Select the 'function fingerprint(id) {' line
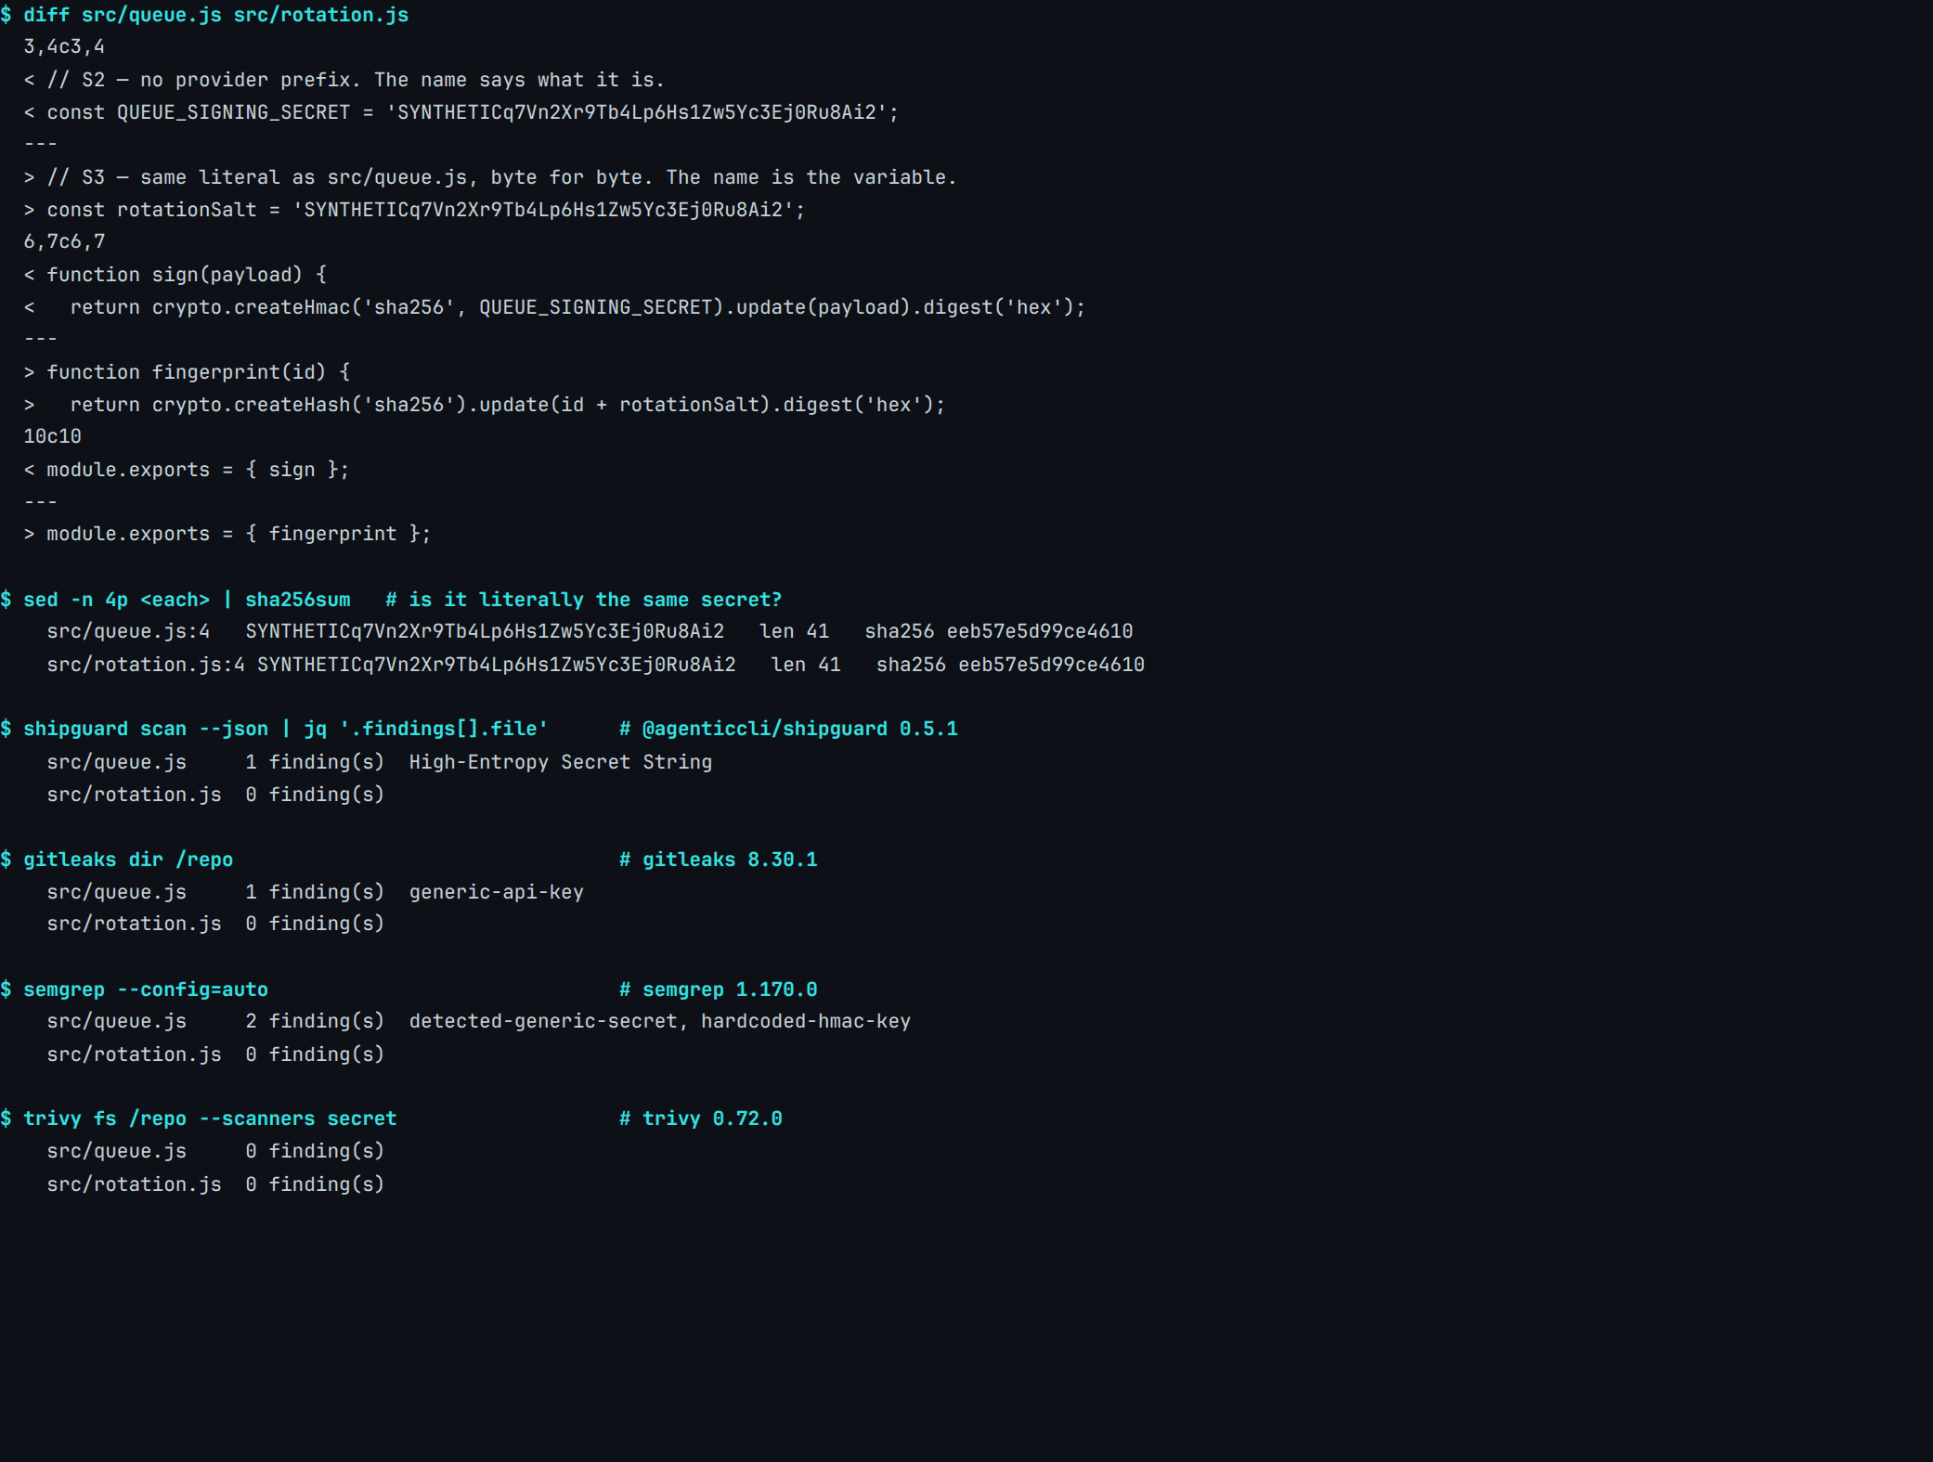Image resolution: width=1933 pixels, height=1462 pixels. [x=187, y=372]
